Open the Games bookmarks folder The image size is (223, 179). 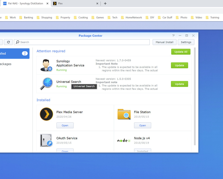[x=98, y=18]
